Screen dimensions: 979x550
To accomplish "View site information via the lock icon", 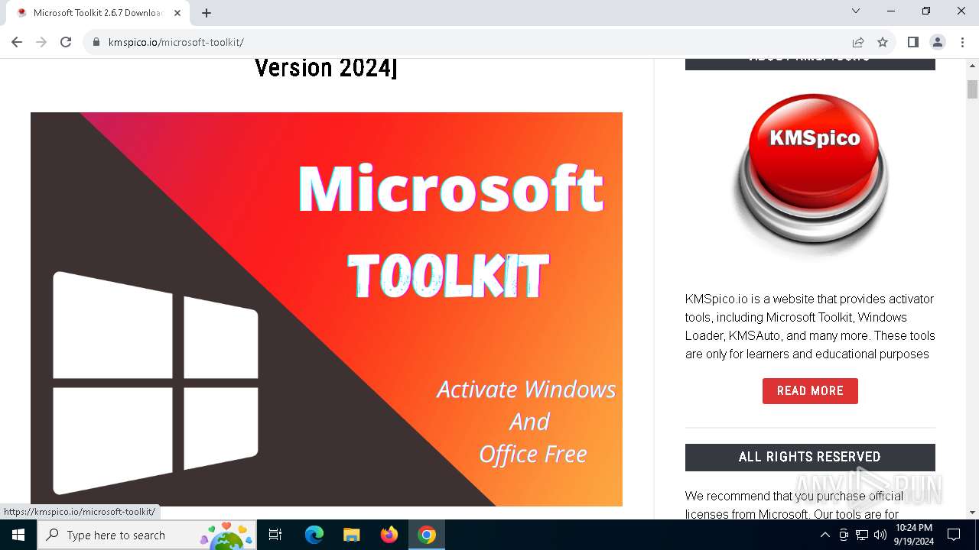I will tap(96, 42).
